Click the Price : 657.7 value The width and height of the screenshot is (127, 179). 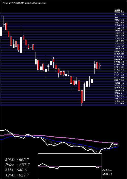click(18, 165)
